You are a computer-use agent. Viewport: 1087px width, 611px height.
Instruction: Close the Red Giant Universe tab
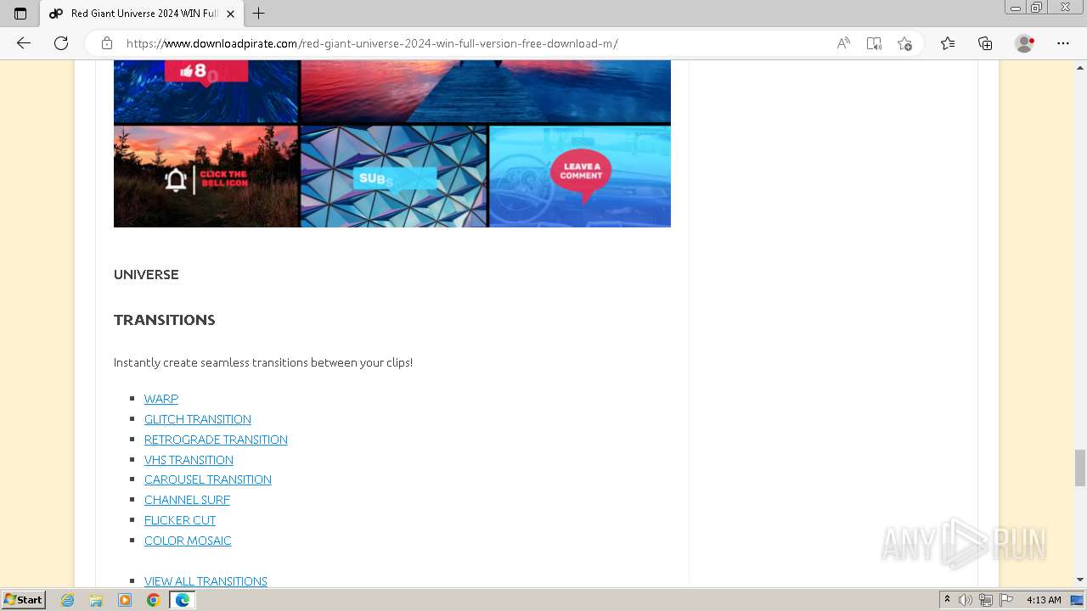230,14
